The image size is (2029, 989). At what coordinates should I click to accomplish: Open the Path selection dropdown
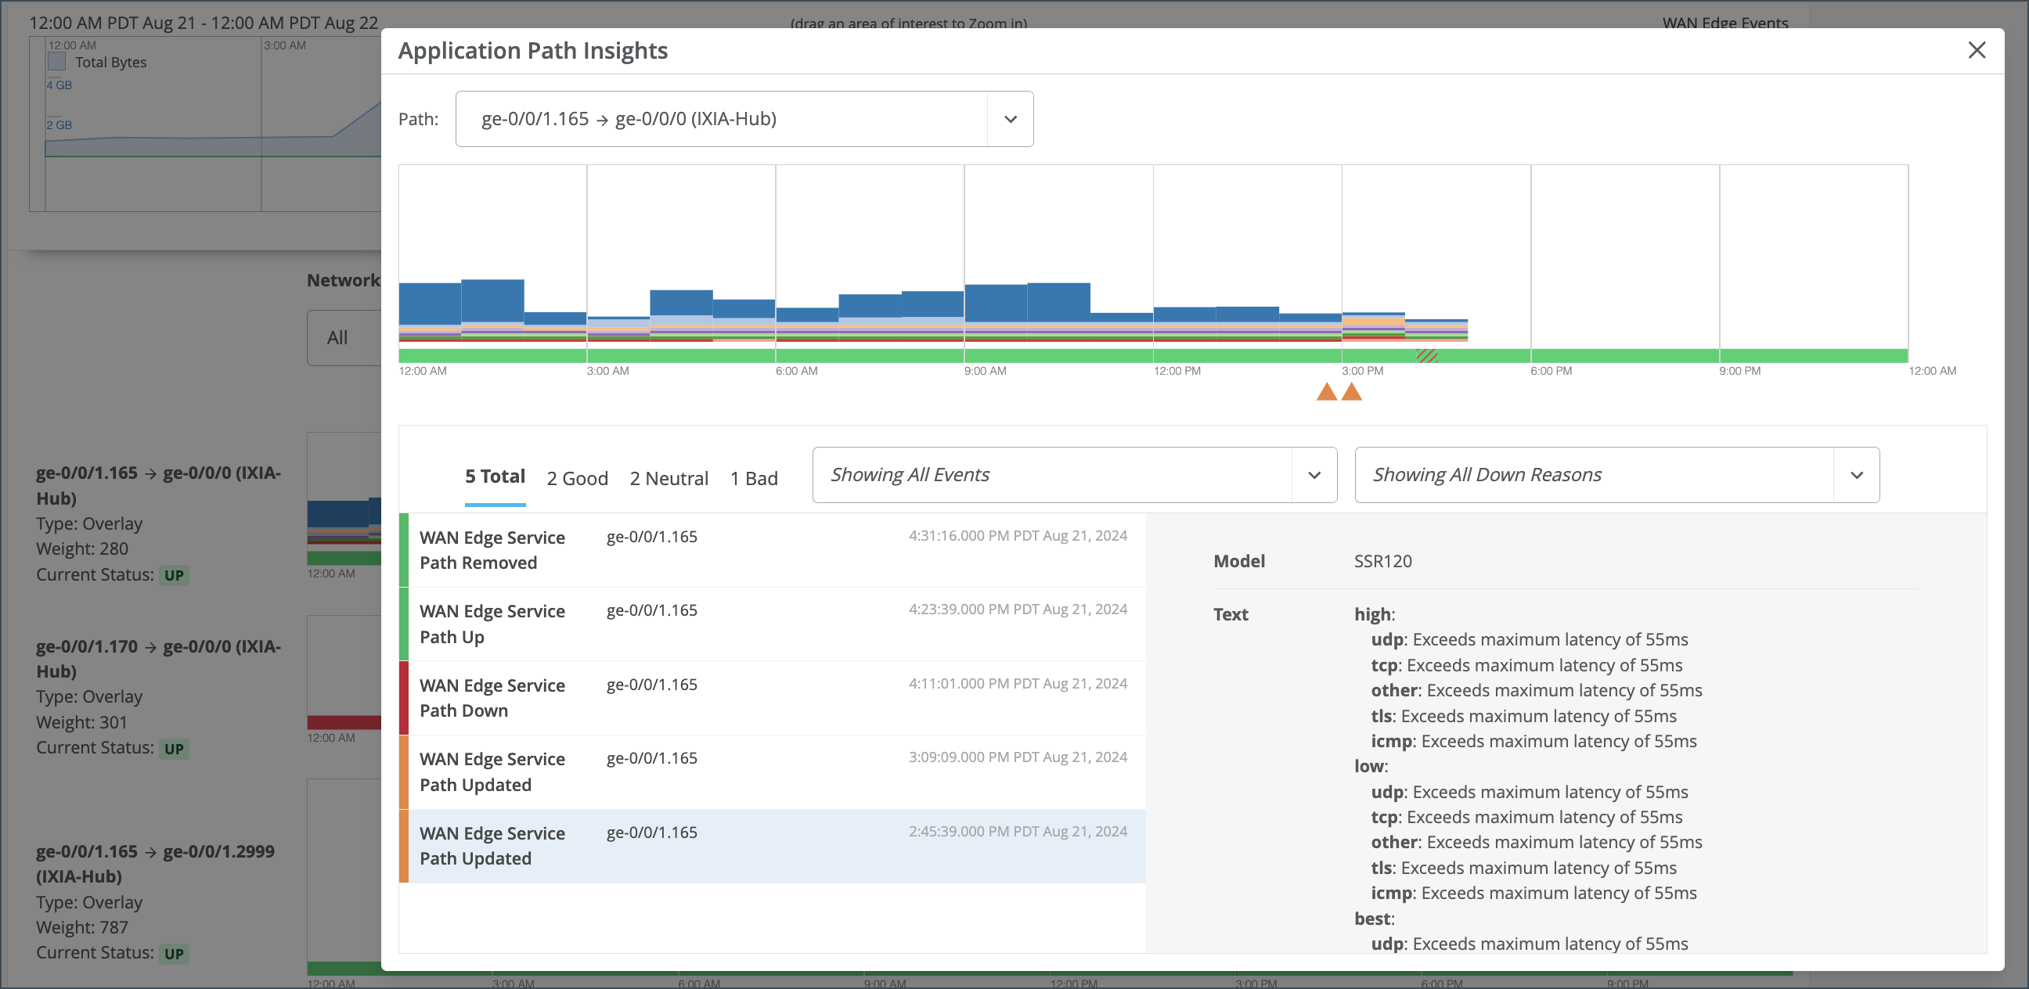pyautogui.click(x=1010, y=119)
